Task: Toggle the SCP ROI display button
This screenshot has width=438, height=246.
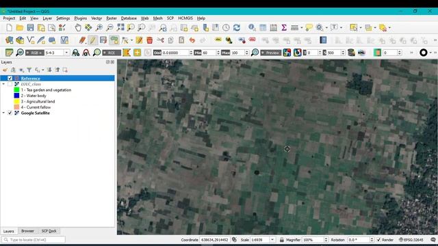Action: [x=112, y=53]
